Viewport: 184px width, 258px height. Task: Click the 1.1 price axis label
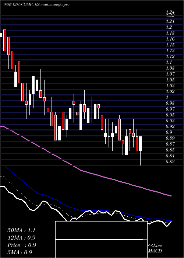(169, 62)
